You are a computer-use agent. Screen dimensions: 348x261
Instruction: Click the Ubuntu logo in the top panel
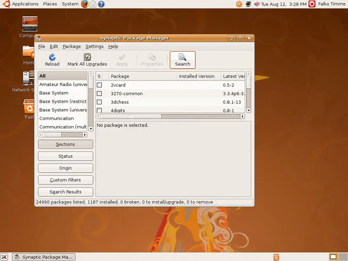click(x=6, y=4)
